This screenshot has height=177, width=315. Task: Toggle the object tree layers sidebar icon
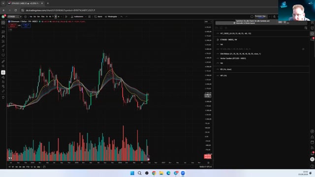(312, 34)
